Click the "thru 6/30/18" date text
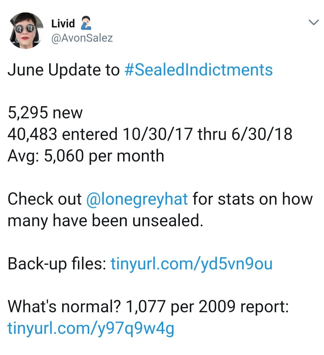 (x=245, y=134)
